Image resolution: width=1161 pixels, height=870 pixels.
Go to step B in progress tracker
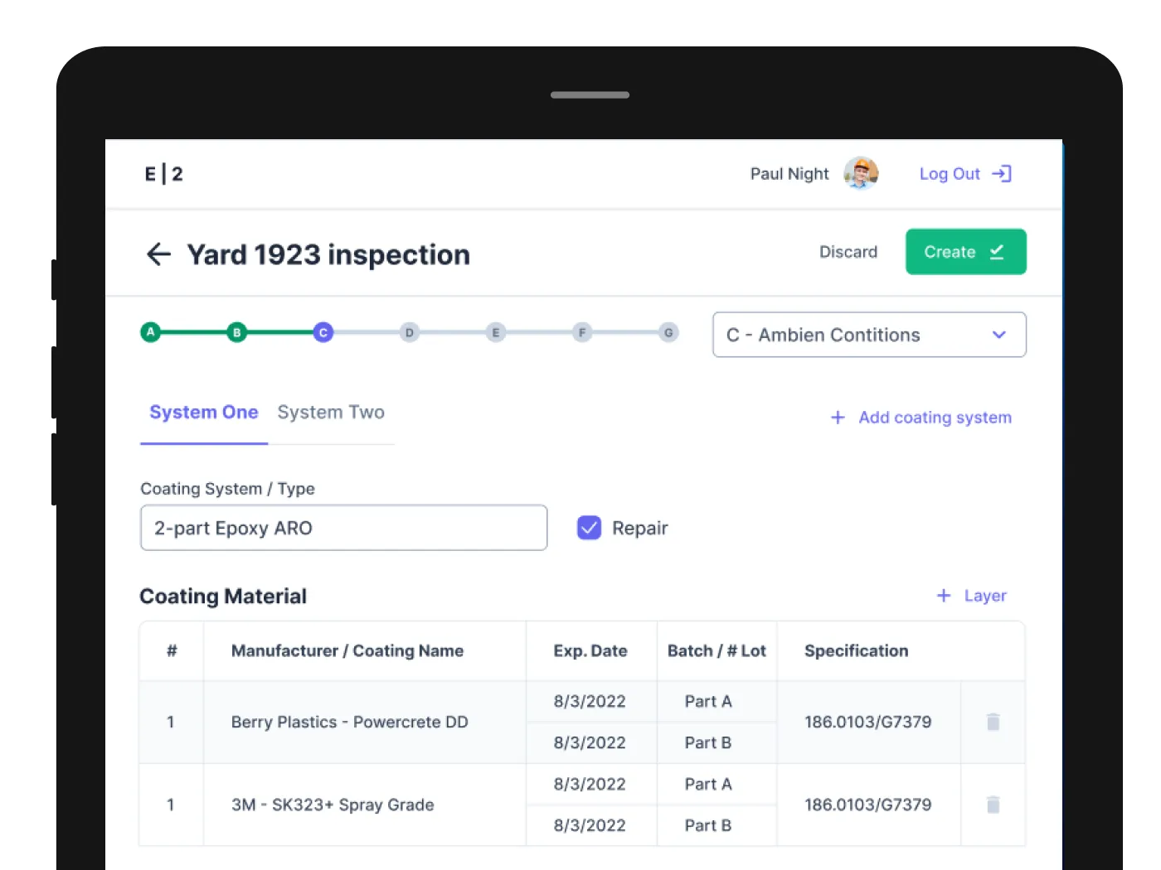pos(237,332)
